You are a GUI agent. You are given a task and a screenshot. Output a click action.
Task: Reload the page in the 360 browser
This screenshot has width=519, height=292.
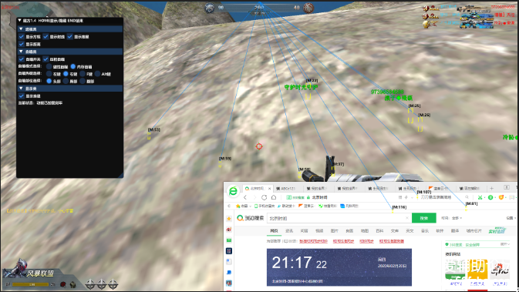265,197
